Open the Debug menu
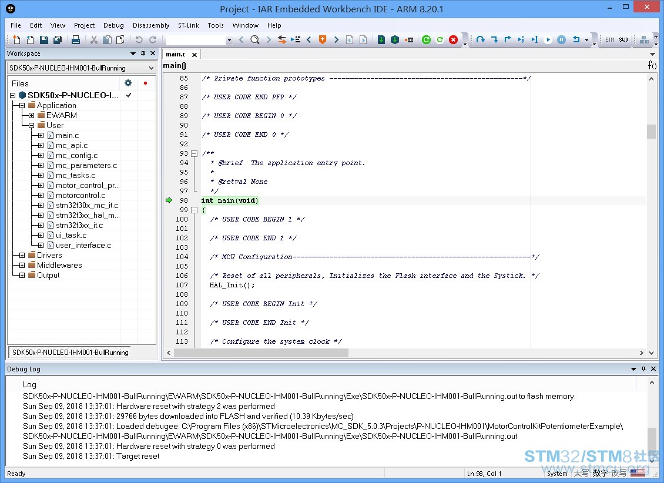664x483 pixels. click(x=113, y=25)
